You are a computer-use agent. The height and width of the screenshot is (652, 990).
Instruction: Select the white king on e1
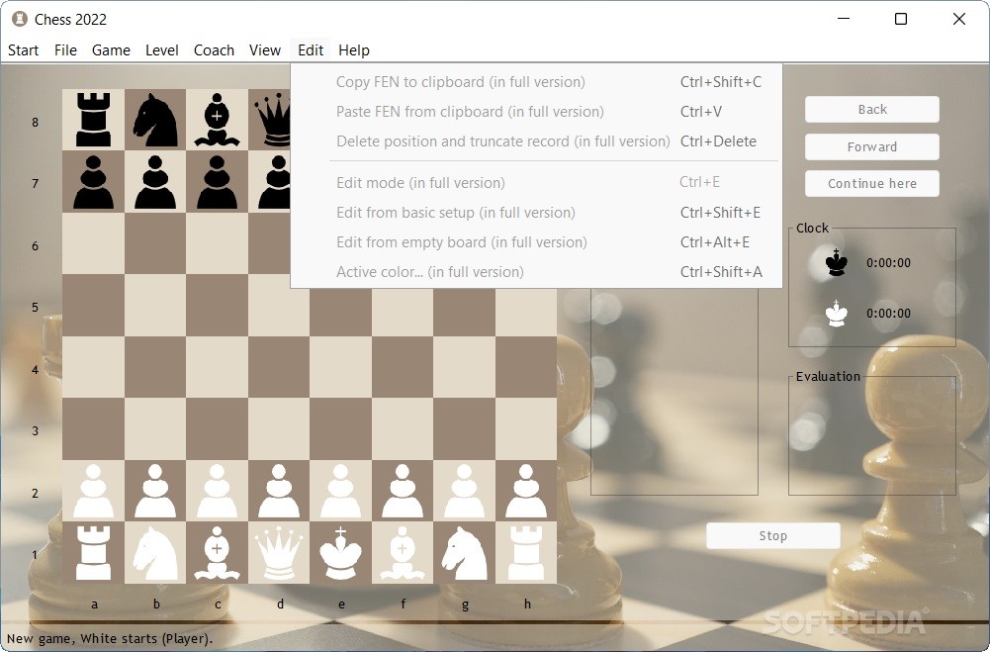click(340, 553)
